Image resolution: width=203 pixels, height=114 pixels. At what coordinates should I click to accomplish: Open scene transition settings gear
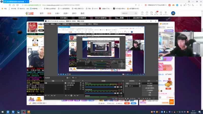tap(139, 84)
